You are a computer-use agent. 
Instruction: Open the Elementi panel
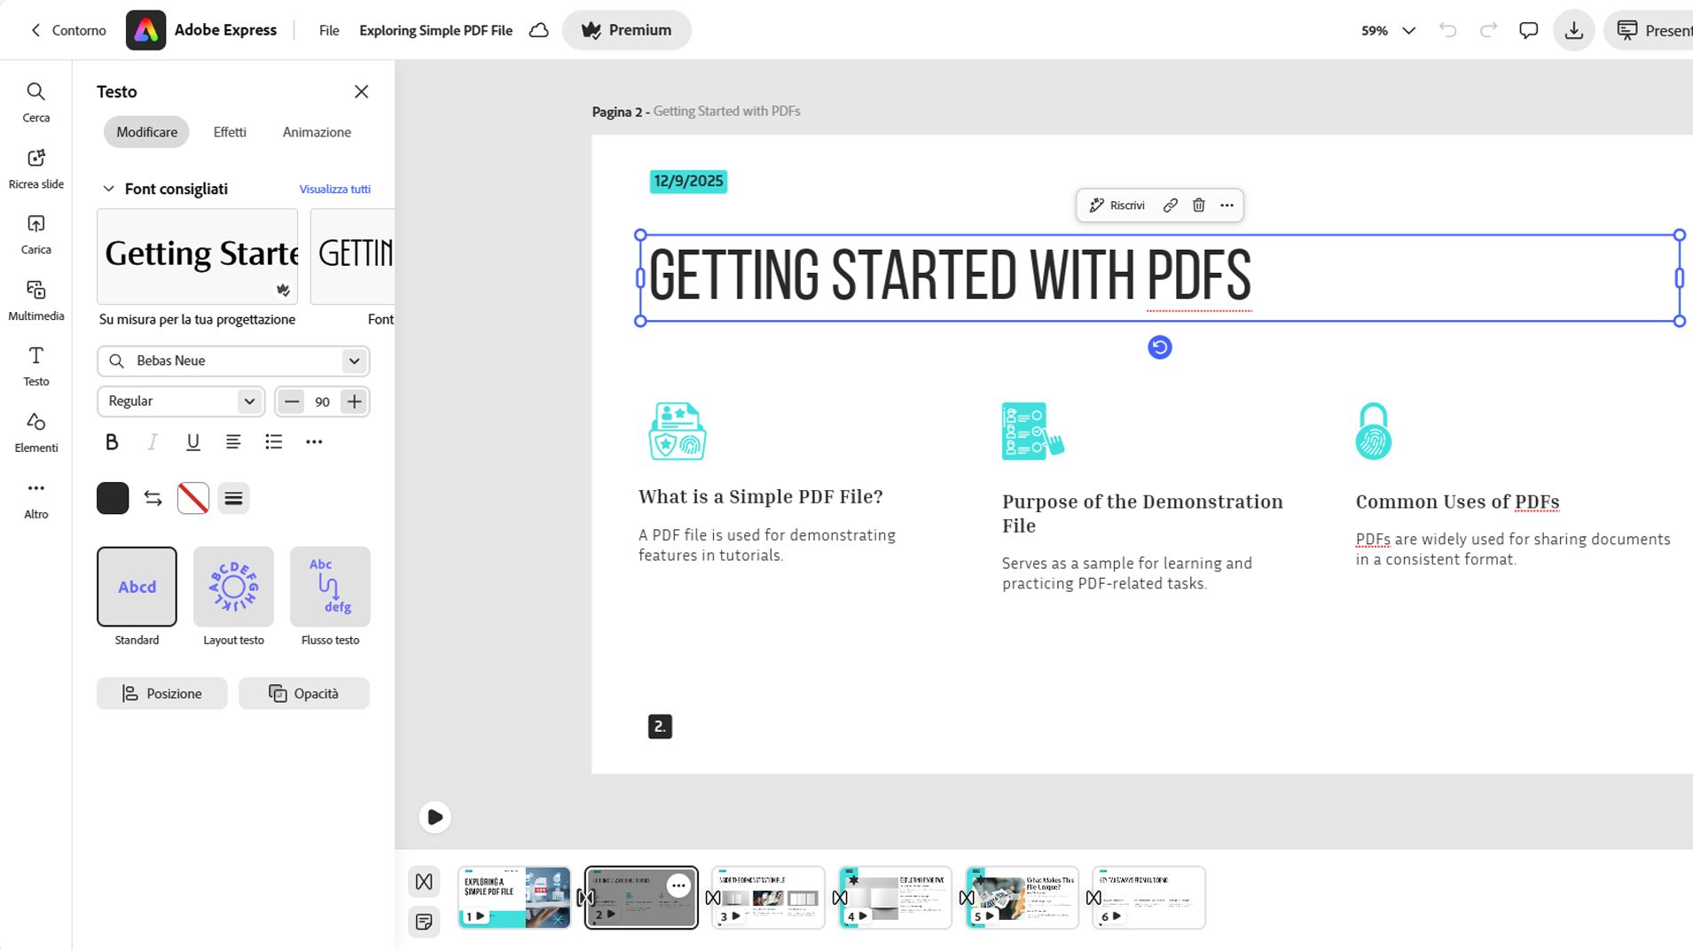point(35,432)
